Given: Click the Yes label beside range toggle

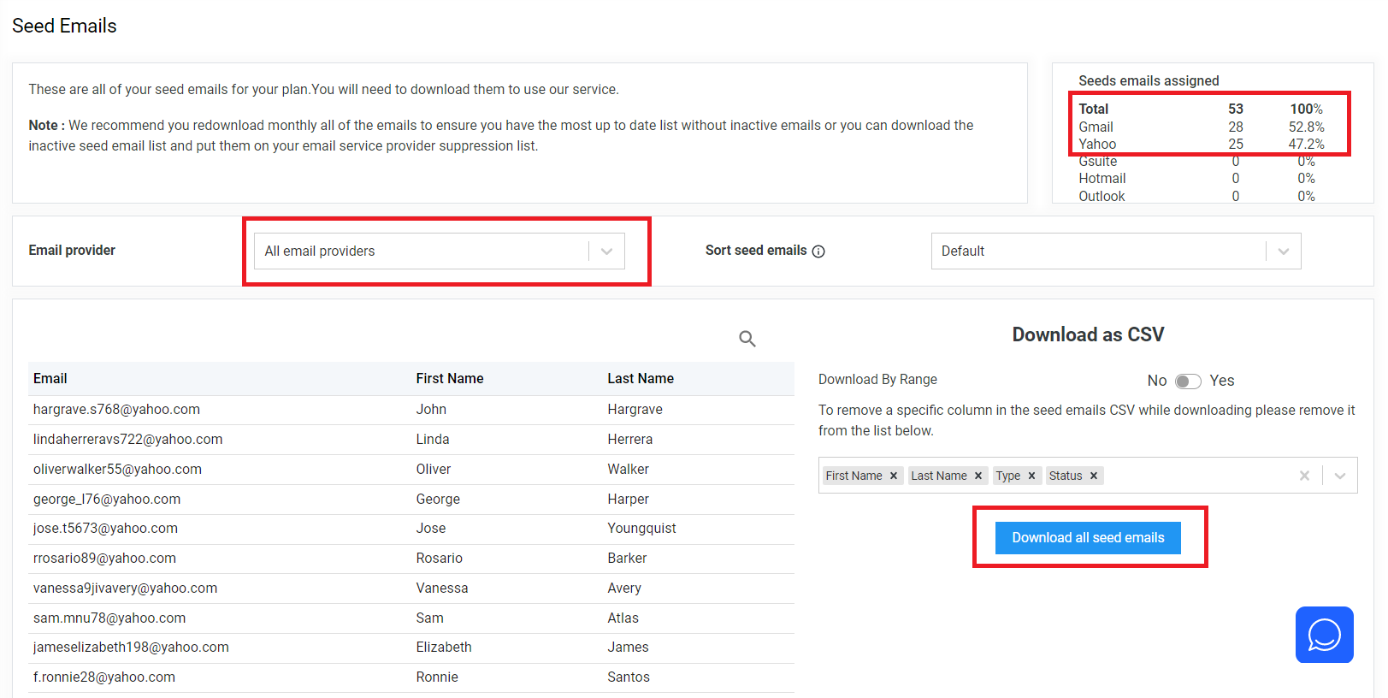Looking at the screenshot, I should (1222, 381).
